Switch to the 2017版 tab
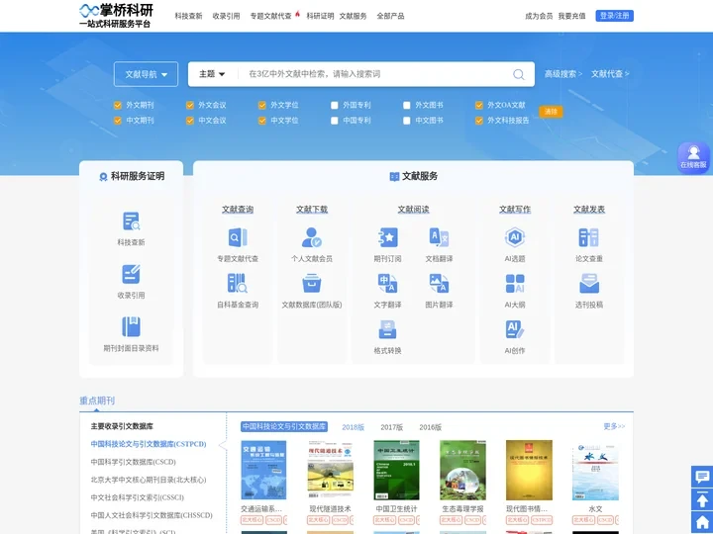713x534 pixels. tap(392, 427)
